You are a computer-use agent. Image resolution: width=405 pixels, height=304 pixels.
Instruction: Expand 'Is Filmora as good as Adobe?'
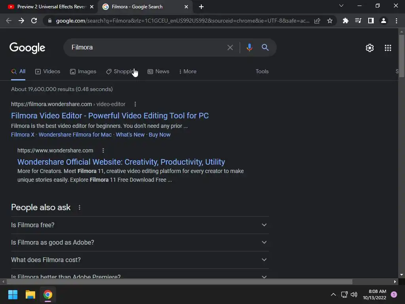(x=140, y=243)
